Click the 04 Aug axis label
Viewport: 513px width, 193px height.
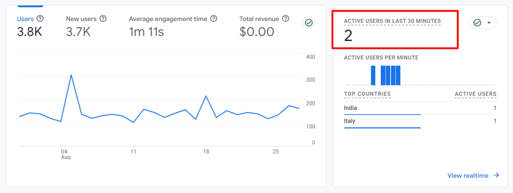pos(66,154)
